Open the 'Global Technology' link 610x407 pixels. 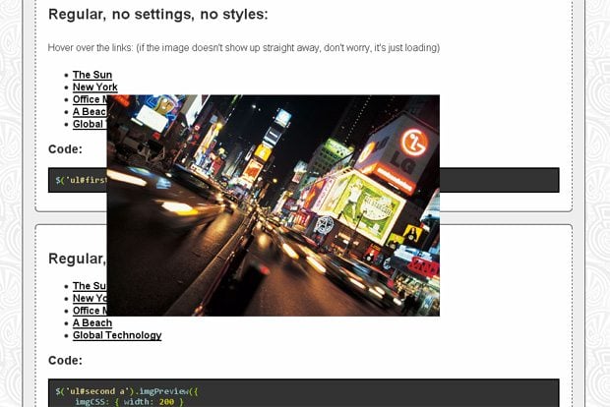pos(117,335)
